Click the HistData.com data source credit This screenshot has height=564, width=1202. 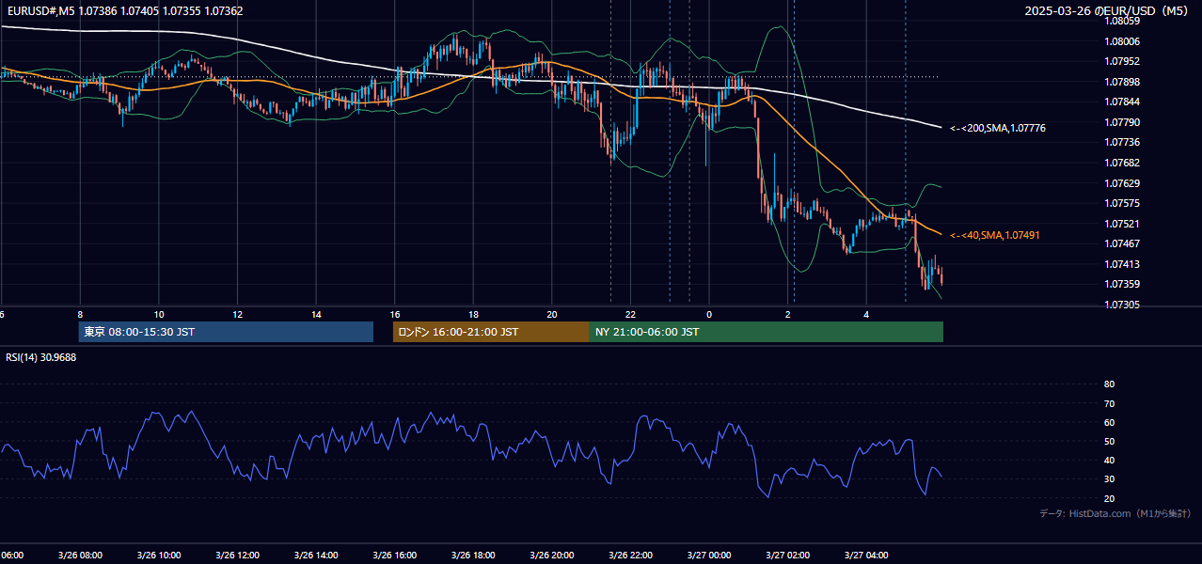[x=1115, y=513]
